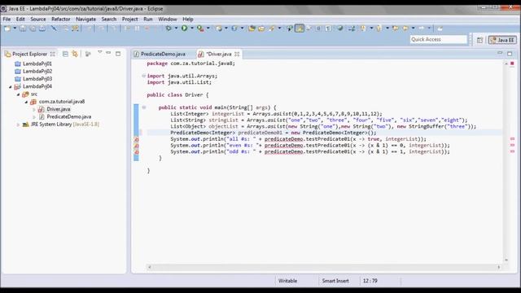Screen dimensions: 521x293
Task: Collapse the LambdaPrj04 project node
Action: point(11,87)
